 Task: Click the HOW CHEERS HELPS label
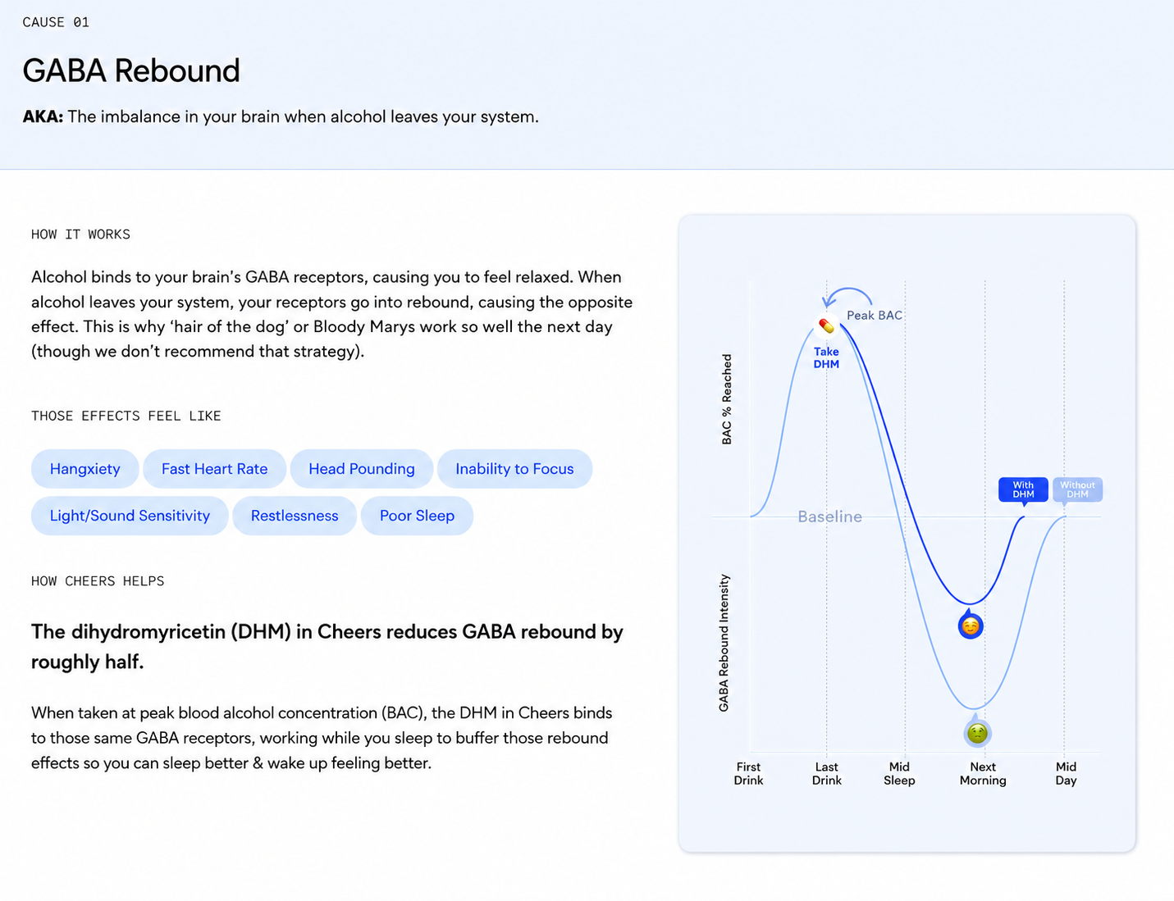98,581
